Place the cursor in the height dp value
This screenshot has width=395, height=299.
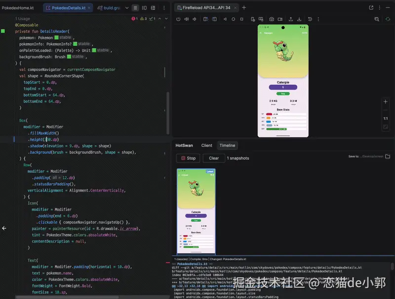pyautogui.click(x=48, y=139)
